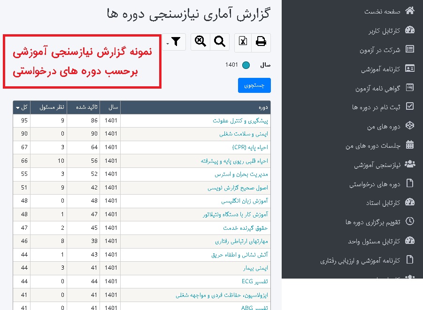Open course link آموزش زبان انگلیسی
The image size is (423, 310).
(x=245, y=201)
